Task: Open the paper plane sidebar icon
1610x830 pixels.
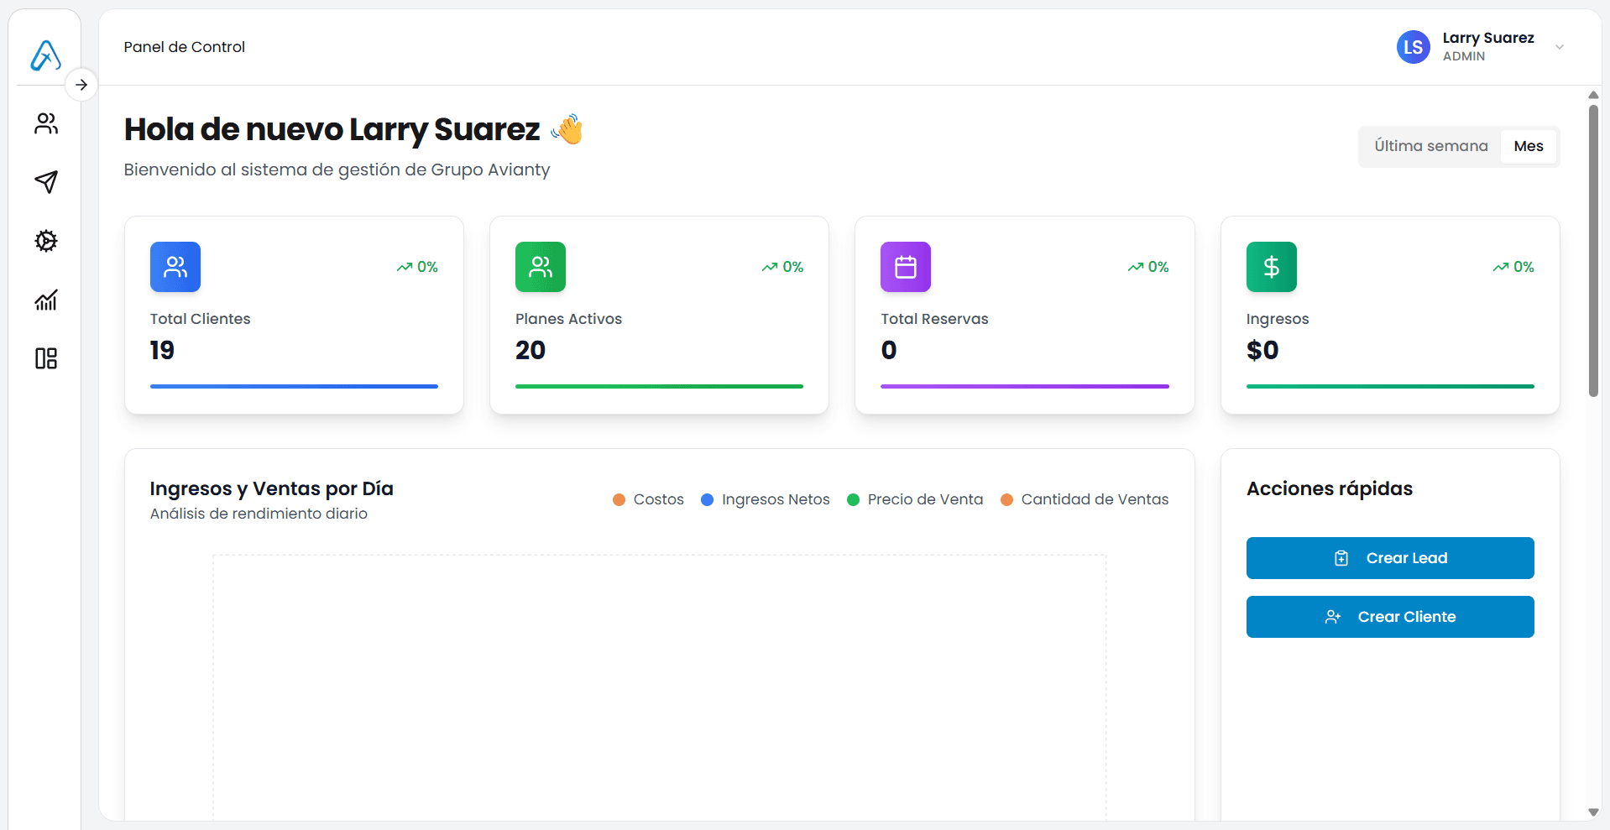Action: [46, 182]
